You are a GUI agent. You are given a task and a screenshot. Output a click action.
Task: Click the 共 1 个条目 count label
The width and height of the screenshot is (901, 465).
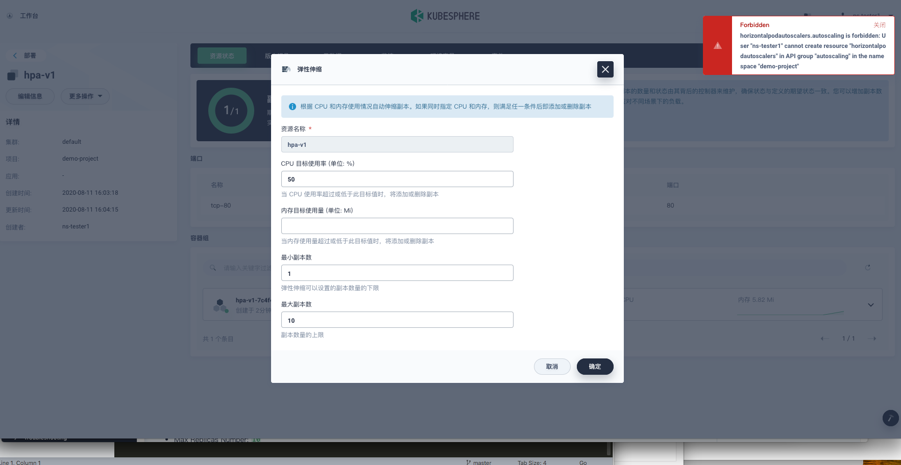pos(218,339)
